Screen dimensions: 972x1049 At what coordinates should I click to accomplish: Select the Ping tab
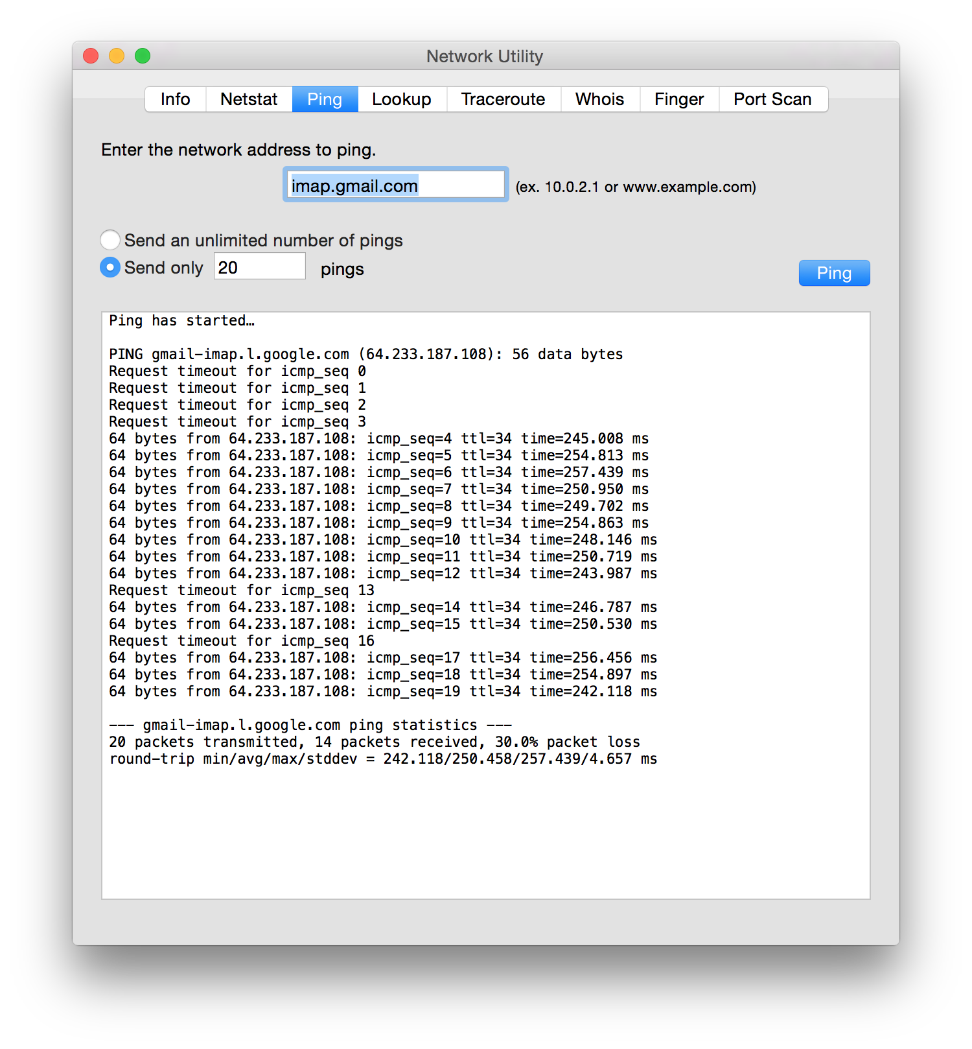[x=325, y=99]
